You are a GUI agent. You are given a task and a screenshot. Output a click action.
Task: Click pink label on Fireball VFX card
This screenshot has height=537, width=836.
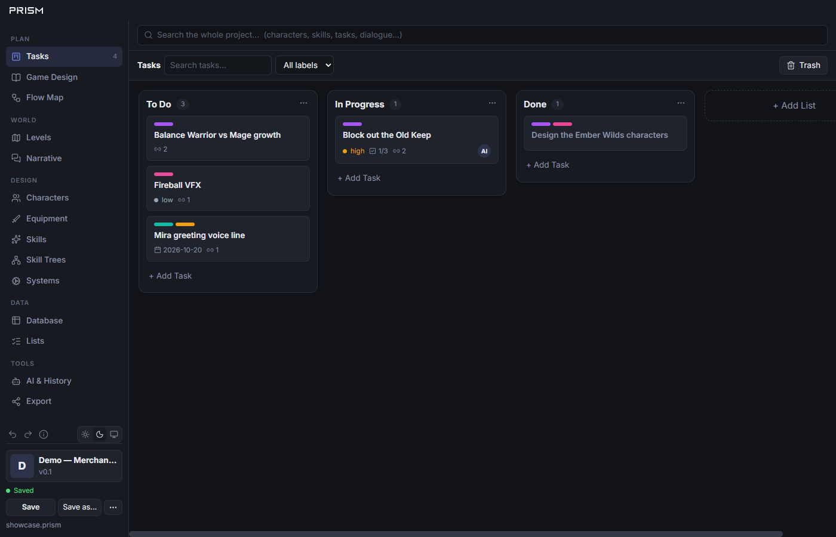[x=164, y=174]
